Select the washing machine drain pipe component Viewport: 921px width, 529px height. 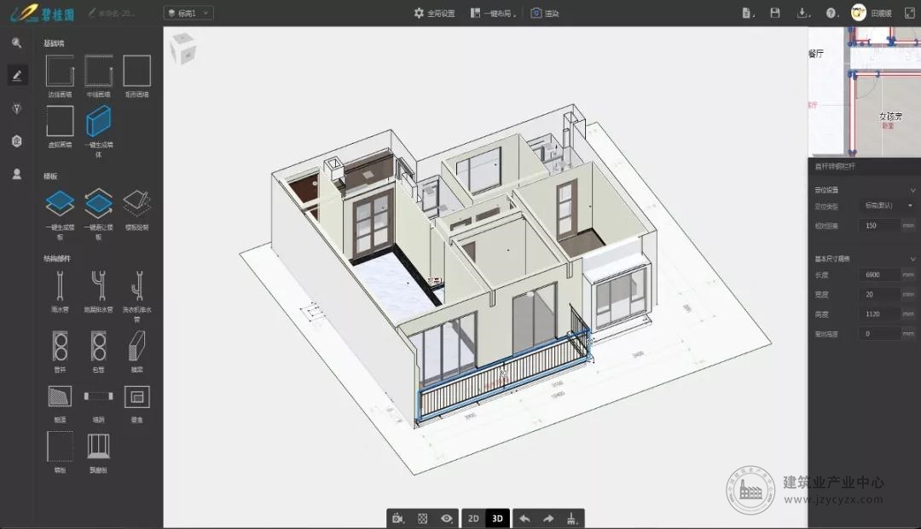(x=136, y=286)
